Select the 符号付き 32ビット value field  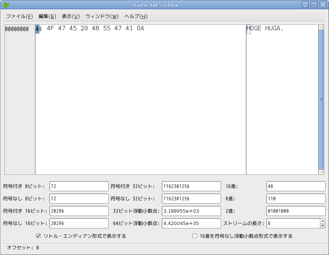(191, 186)
